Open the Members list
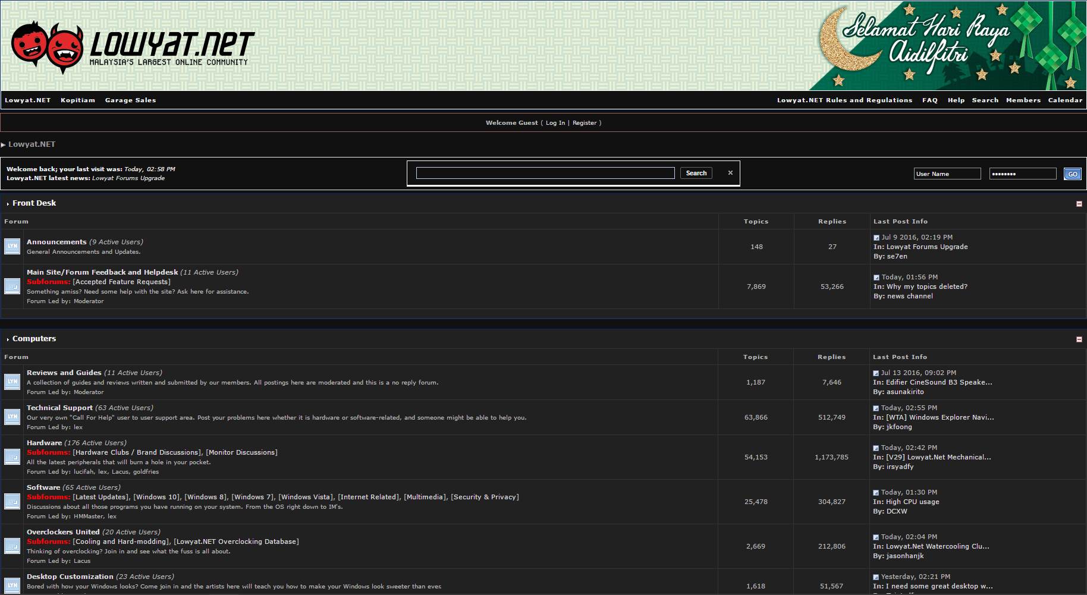The image size is (1087, 595). (x=1023, y=100)
